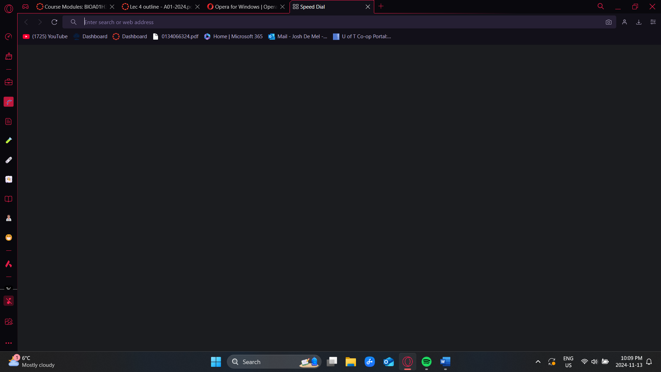
Task: Open the clock showing 10:09 PM
Action: click(x=629, y=362)
